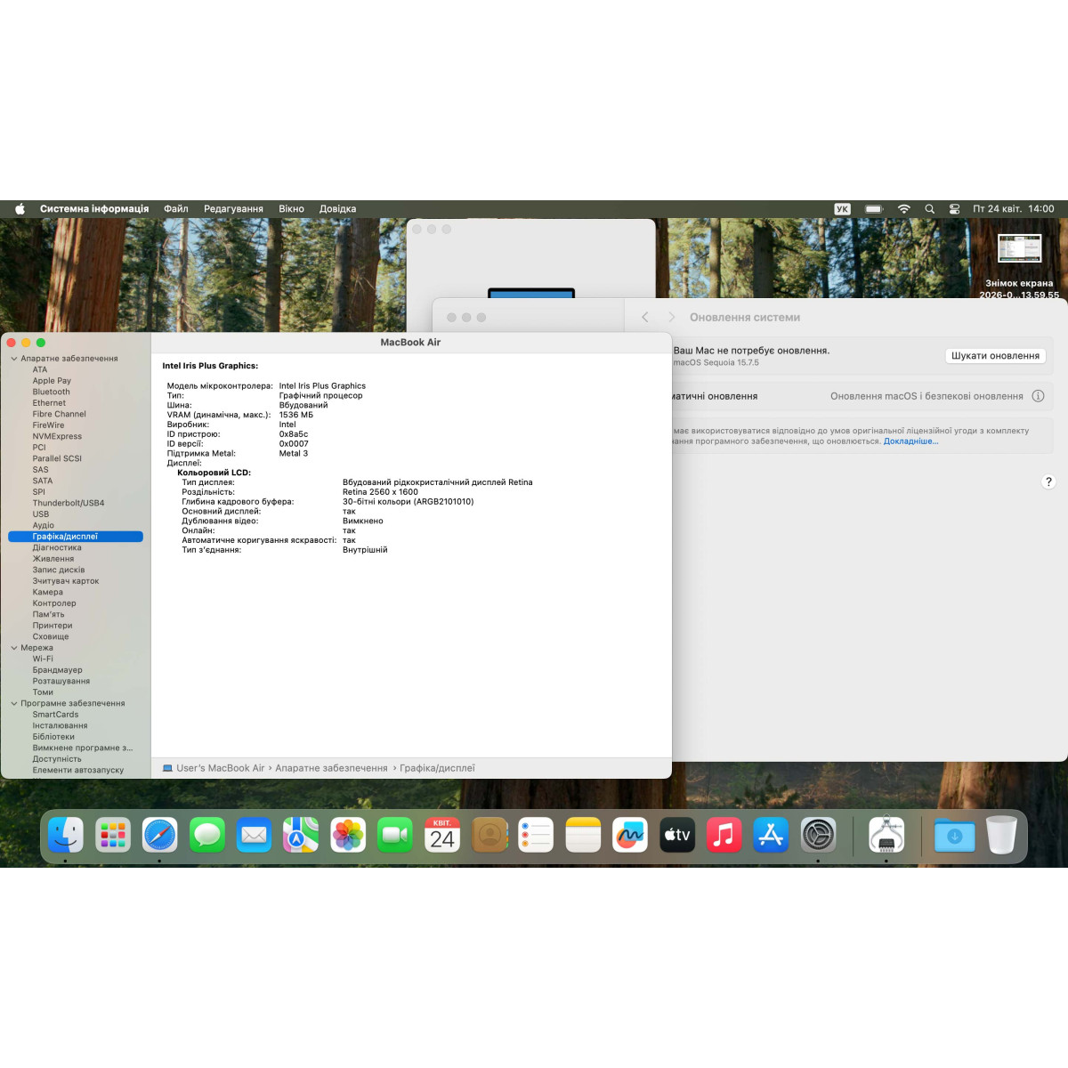
Task: Open Mail app in Dock
Action: click(x=255, y=835)
